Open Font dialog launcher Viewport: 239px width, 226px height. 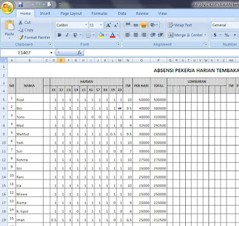(x=118, y=44)
